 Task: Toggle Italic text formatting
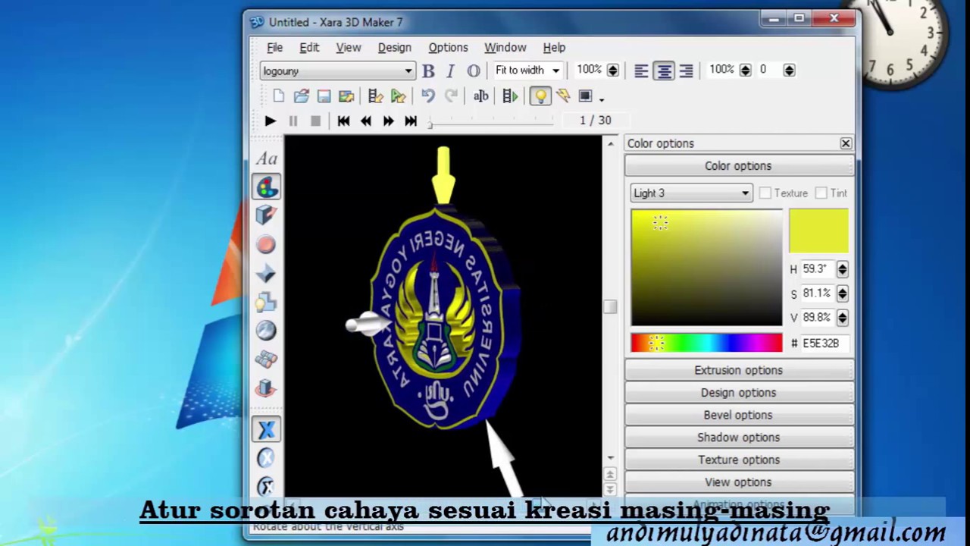click(450, 71)
